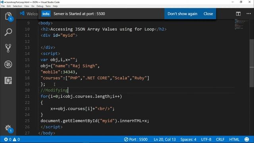Close the server started notification
Viewport: 254px width, 143px height.
click(208, 14)
